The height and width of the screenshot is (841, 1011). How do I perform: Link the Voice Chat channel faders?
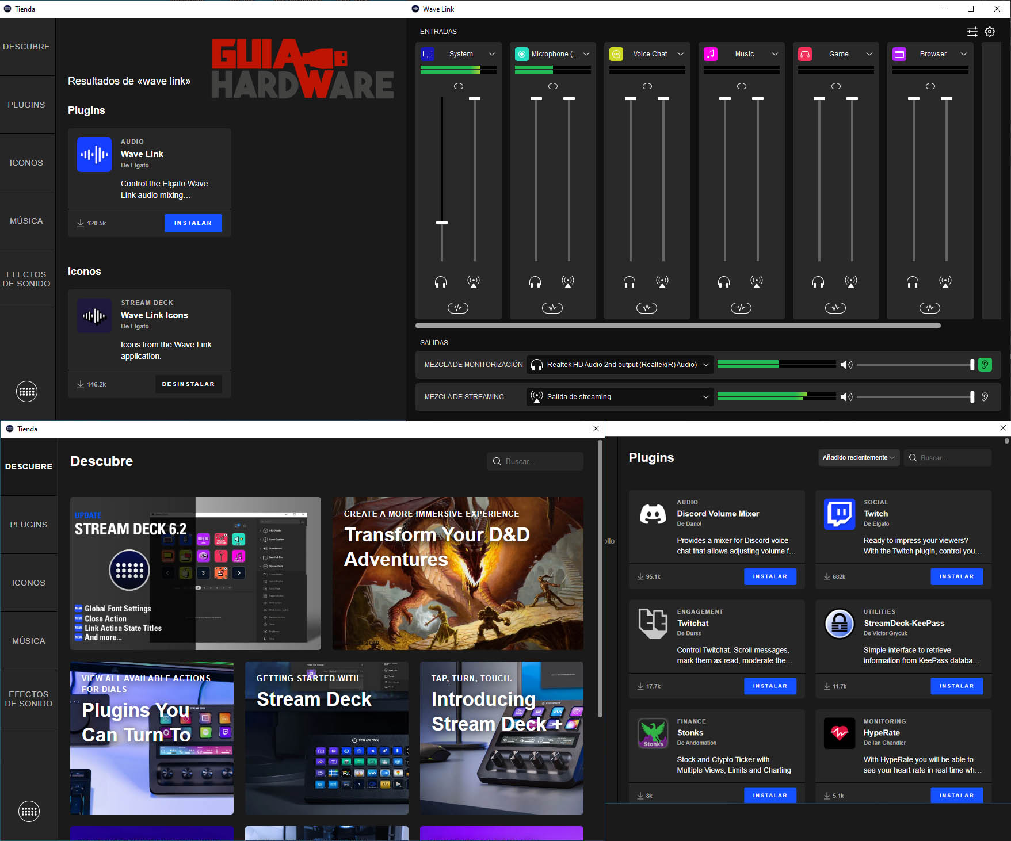[647, 86]
